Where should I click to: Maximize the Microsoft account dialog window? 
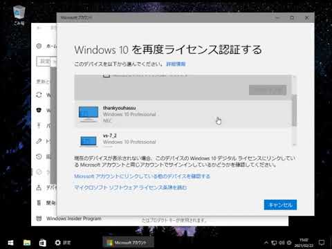(292, 17)
